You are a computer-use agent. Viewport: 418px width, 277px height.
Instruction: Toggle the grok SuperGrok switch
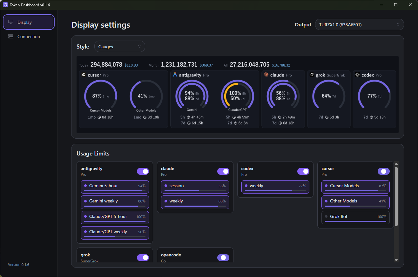(x=143, y=258)
